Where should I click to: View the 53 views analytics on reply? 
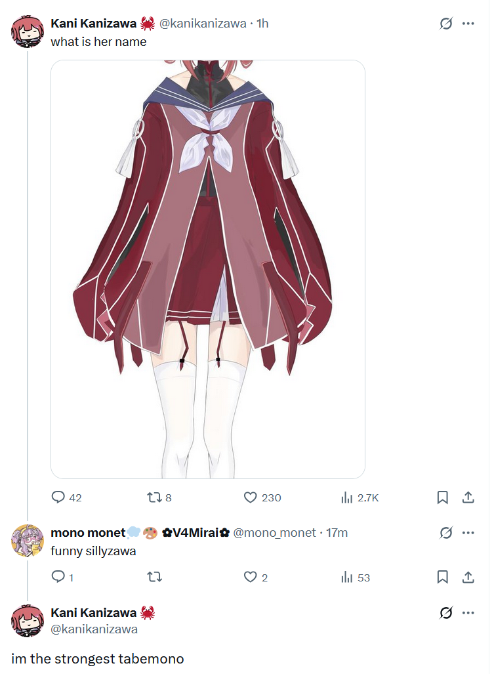[x=356, y=577]
